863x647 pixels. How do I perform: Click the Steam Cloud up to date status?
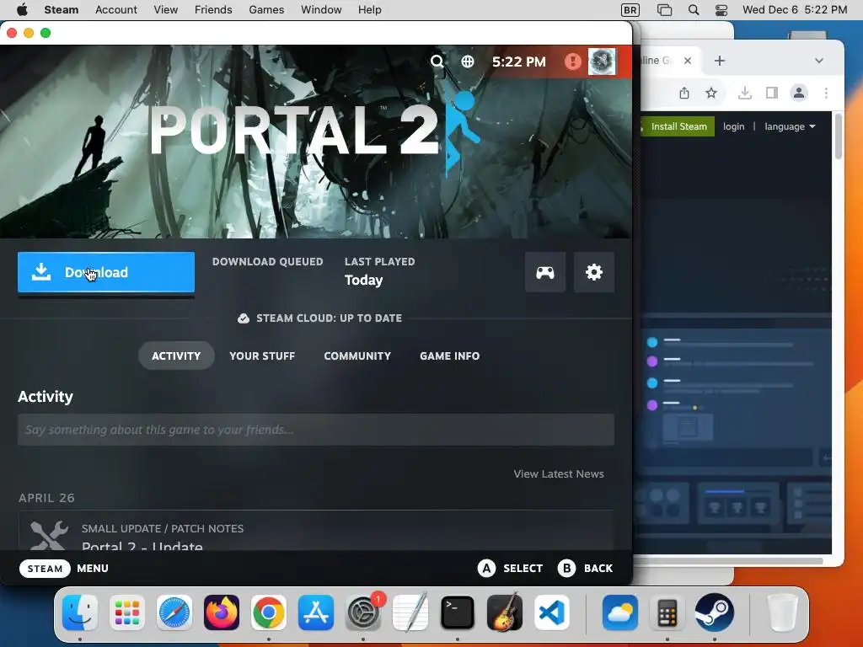pos(319,318)
